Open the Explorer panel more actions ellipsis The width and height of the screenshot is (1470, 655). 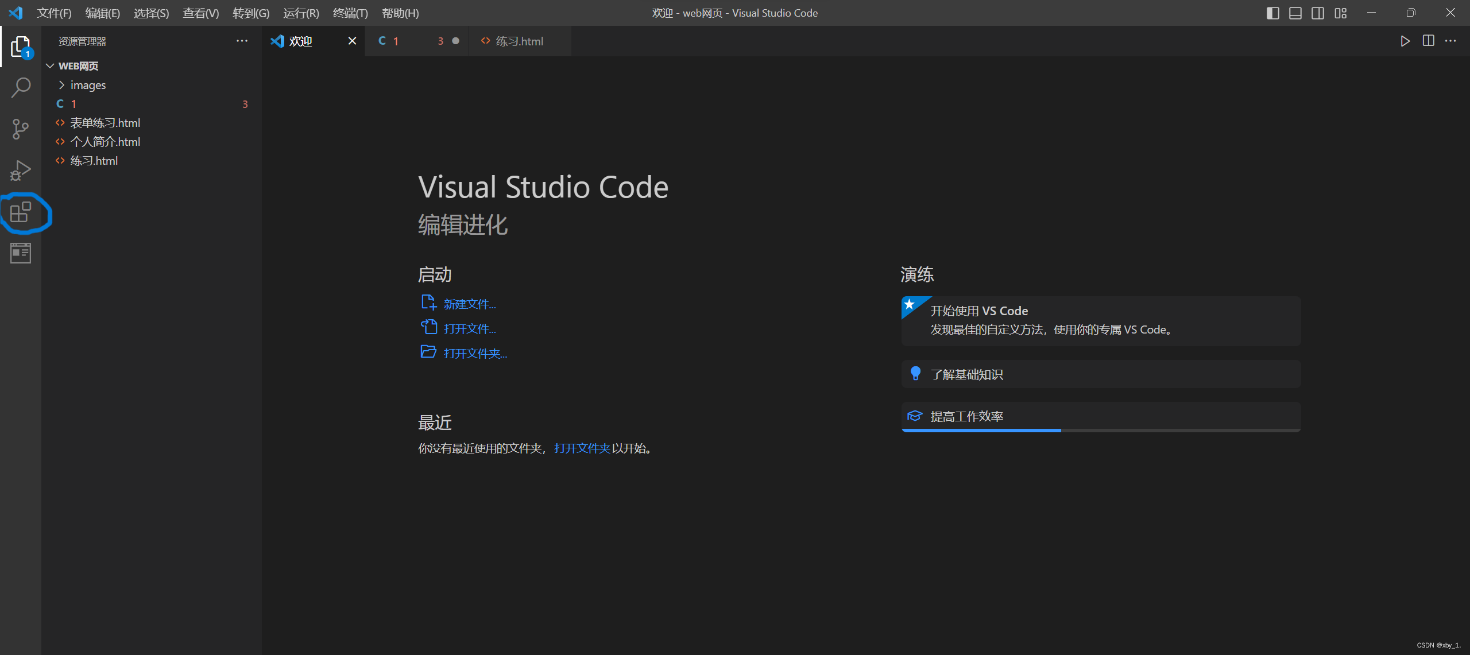(242, 41)
